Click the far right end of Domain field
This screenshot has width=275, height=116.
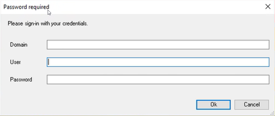coord(267,45)
